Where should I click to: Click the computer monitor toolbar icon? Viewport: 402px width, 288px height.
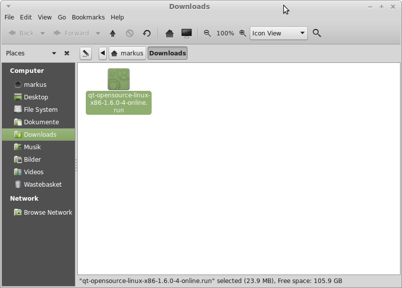click(x=187, y=33)
